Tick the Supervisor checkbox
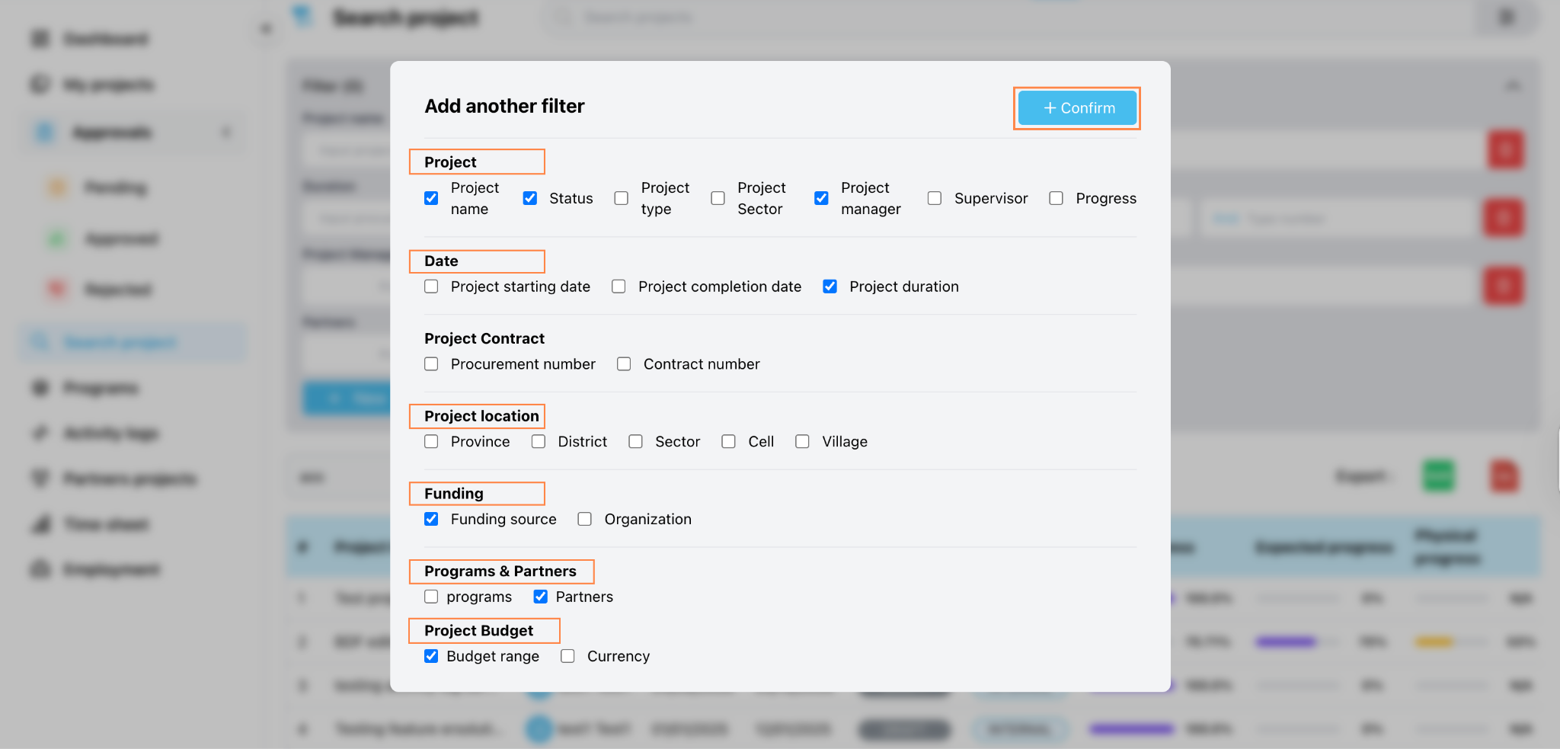This screenshot has width=1560, height=749. 935,198
